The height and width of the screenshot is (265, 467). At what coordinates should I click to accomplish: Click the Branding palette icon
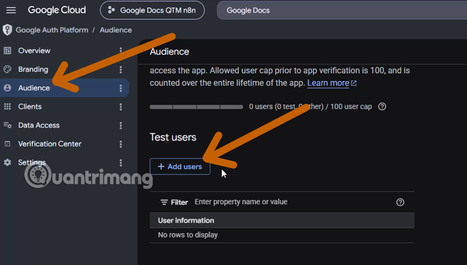pyautogui.click(x=8, y=69)
